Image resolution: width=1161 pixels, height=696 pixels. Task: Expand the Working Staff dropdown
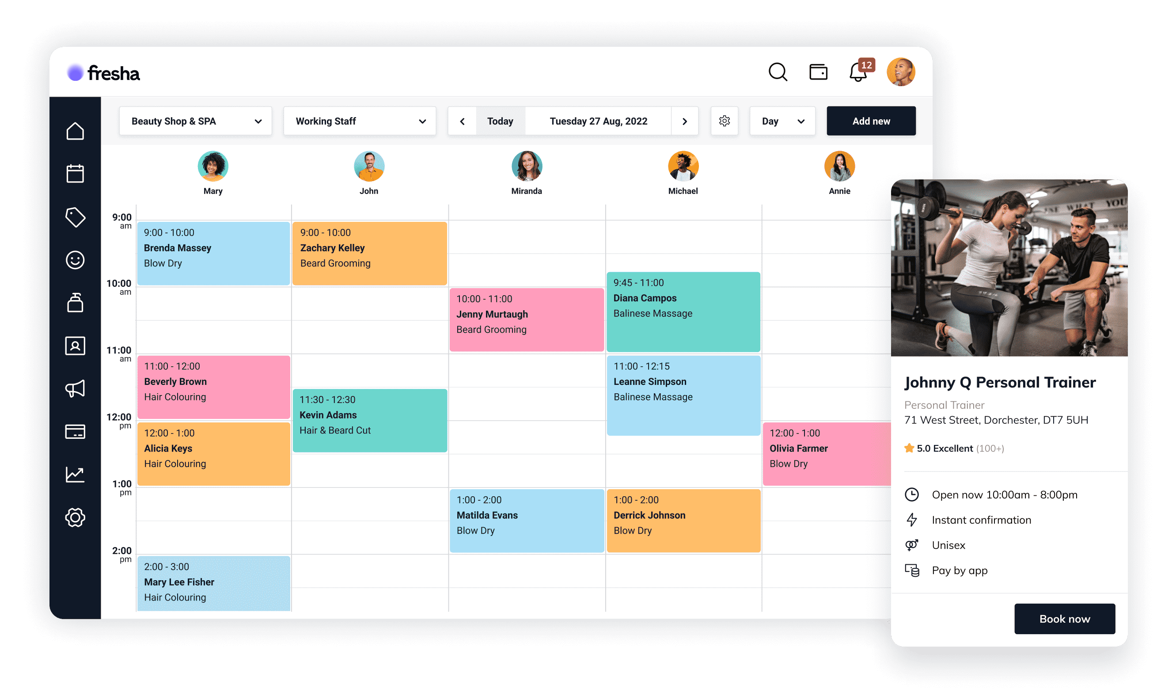point(360,121)
